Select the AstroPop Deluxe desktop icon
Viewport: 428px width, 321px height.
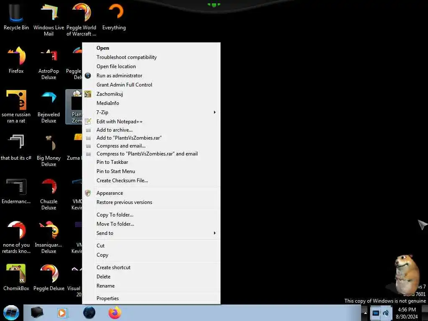[x=48, y=64]
